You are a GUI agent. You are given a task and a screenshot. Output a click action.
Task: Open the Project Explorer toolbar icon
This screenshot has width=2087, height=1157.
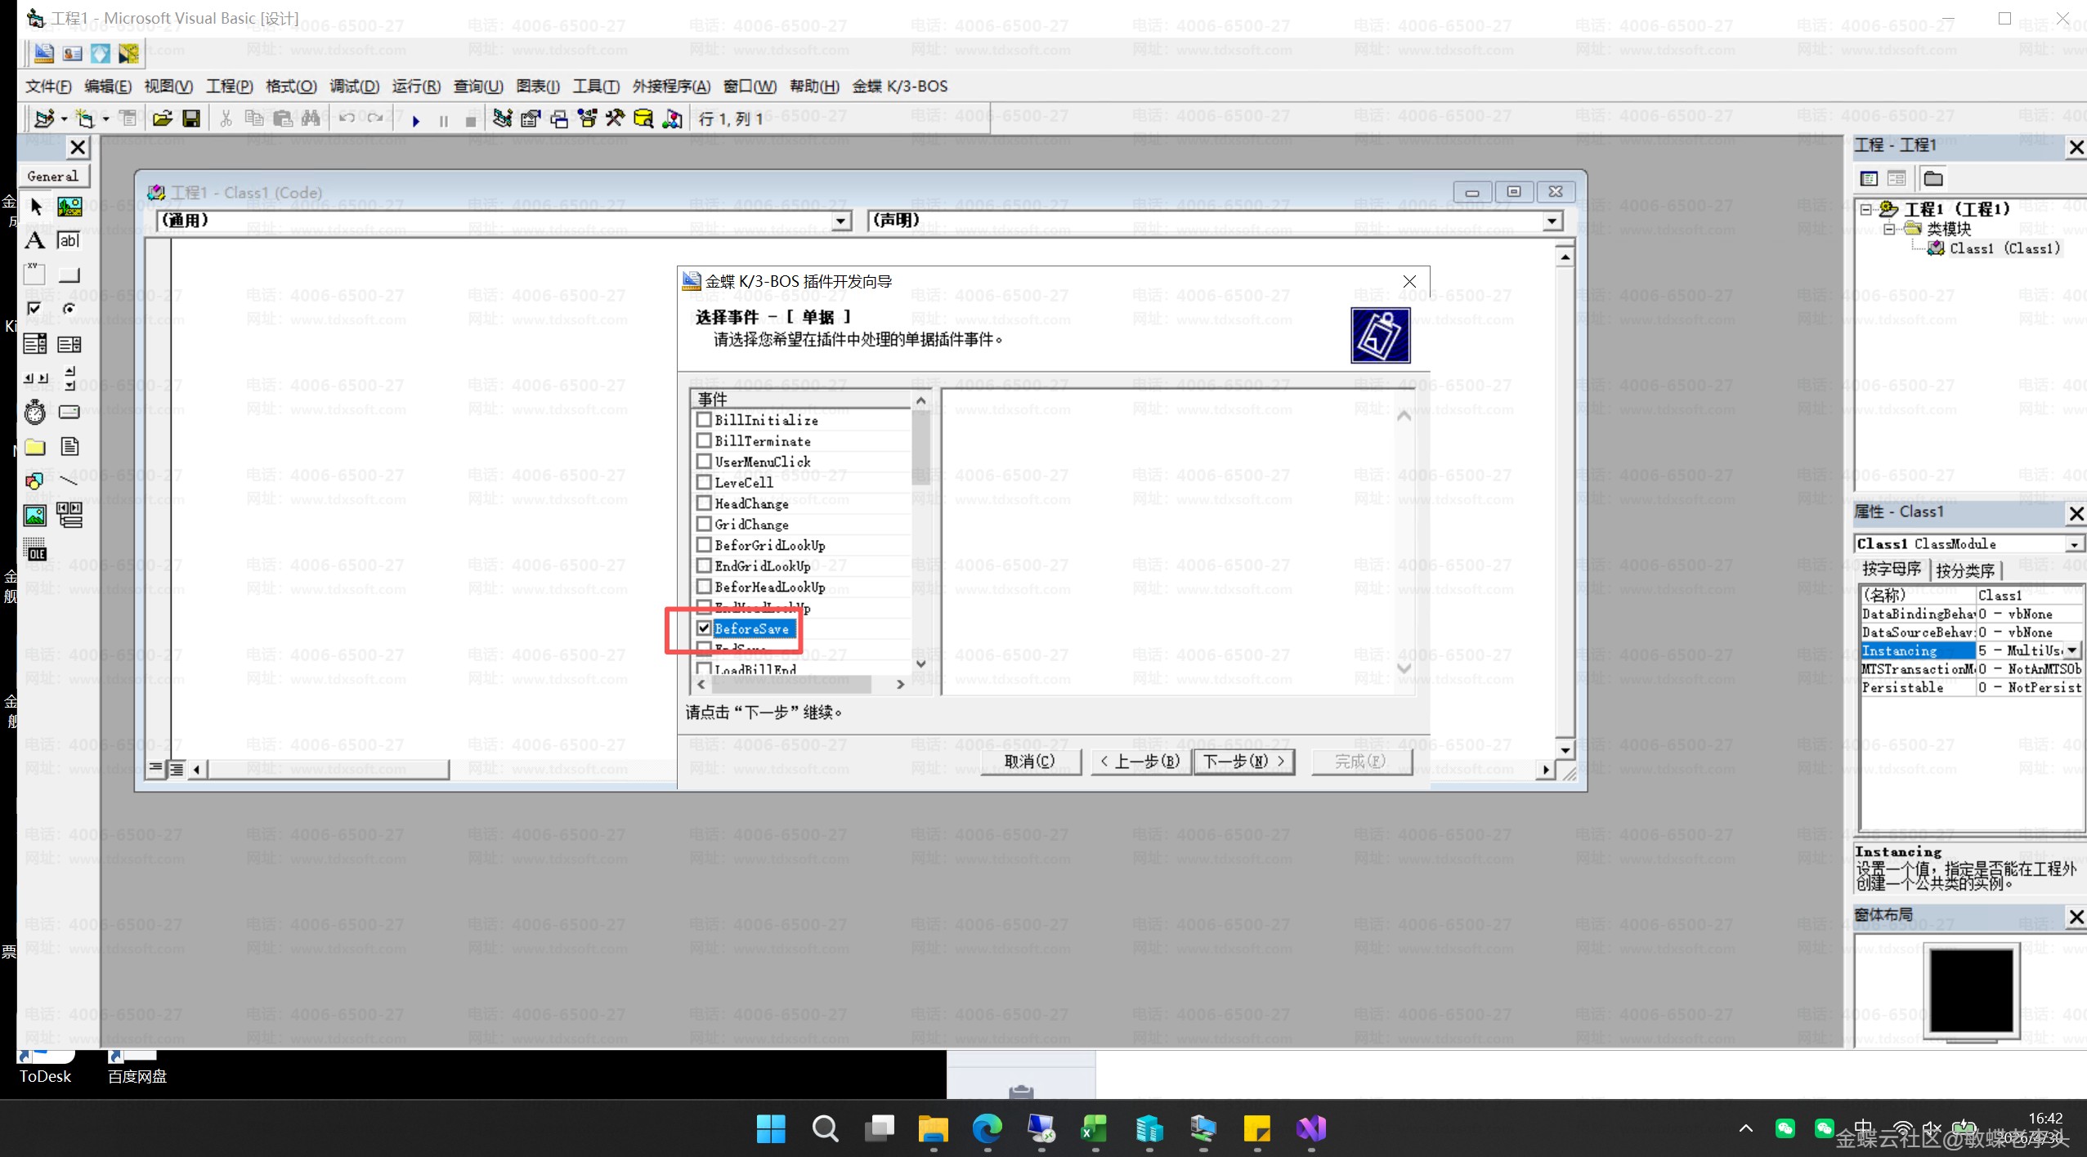click(502, 119)
